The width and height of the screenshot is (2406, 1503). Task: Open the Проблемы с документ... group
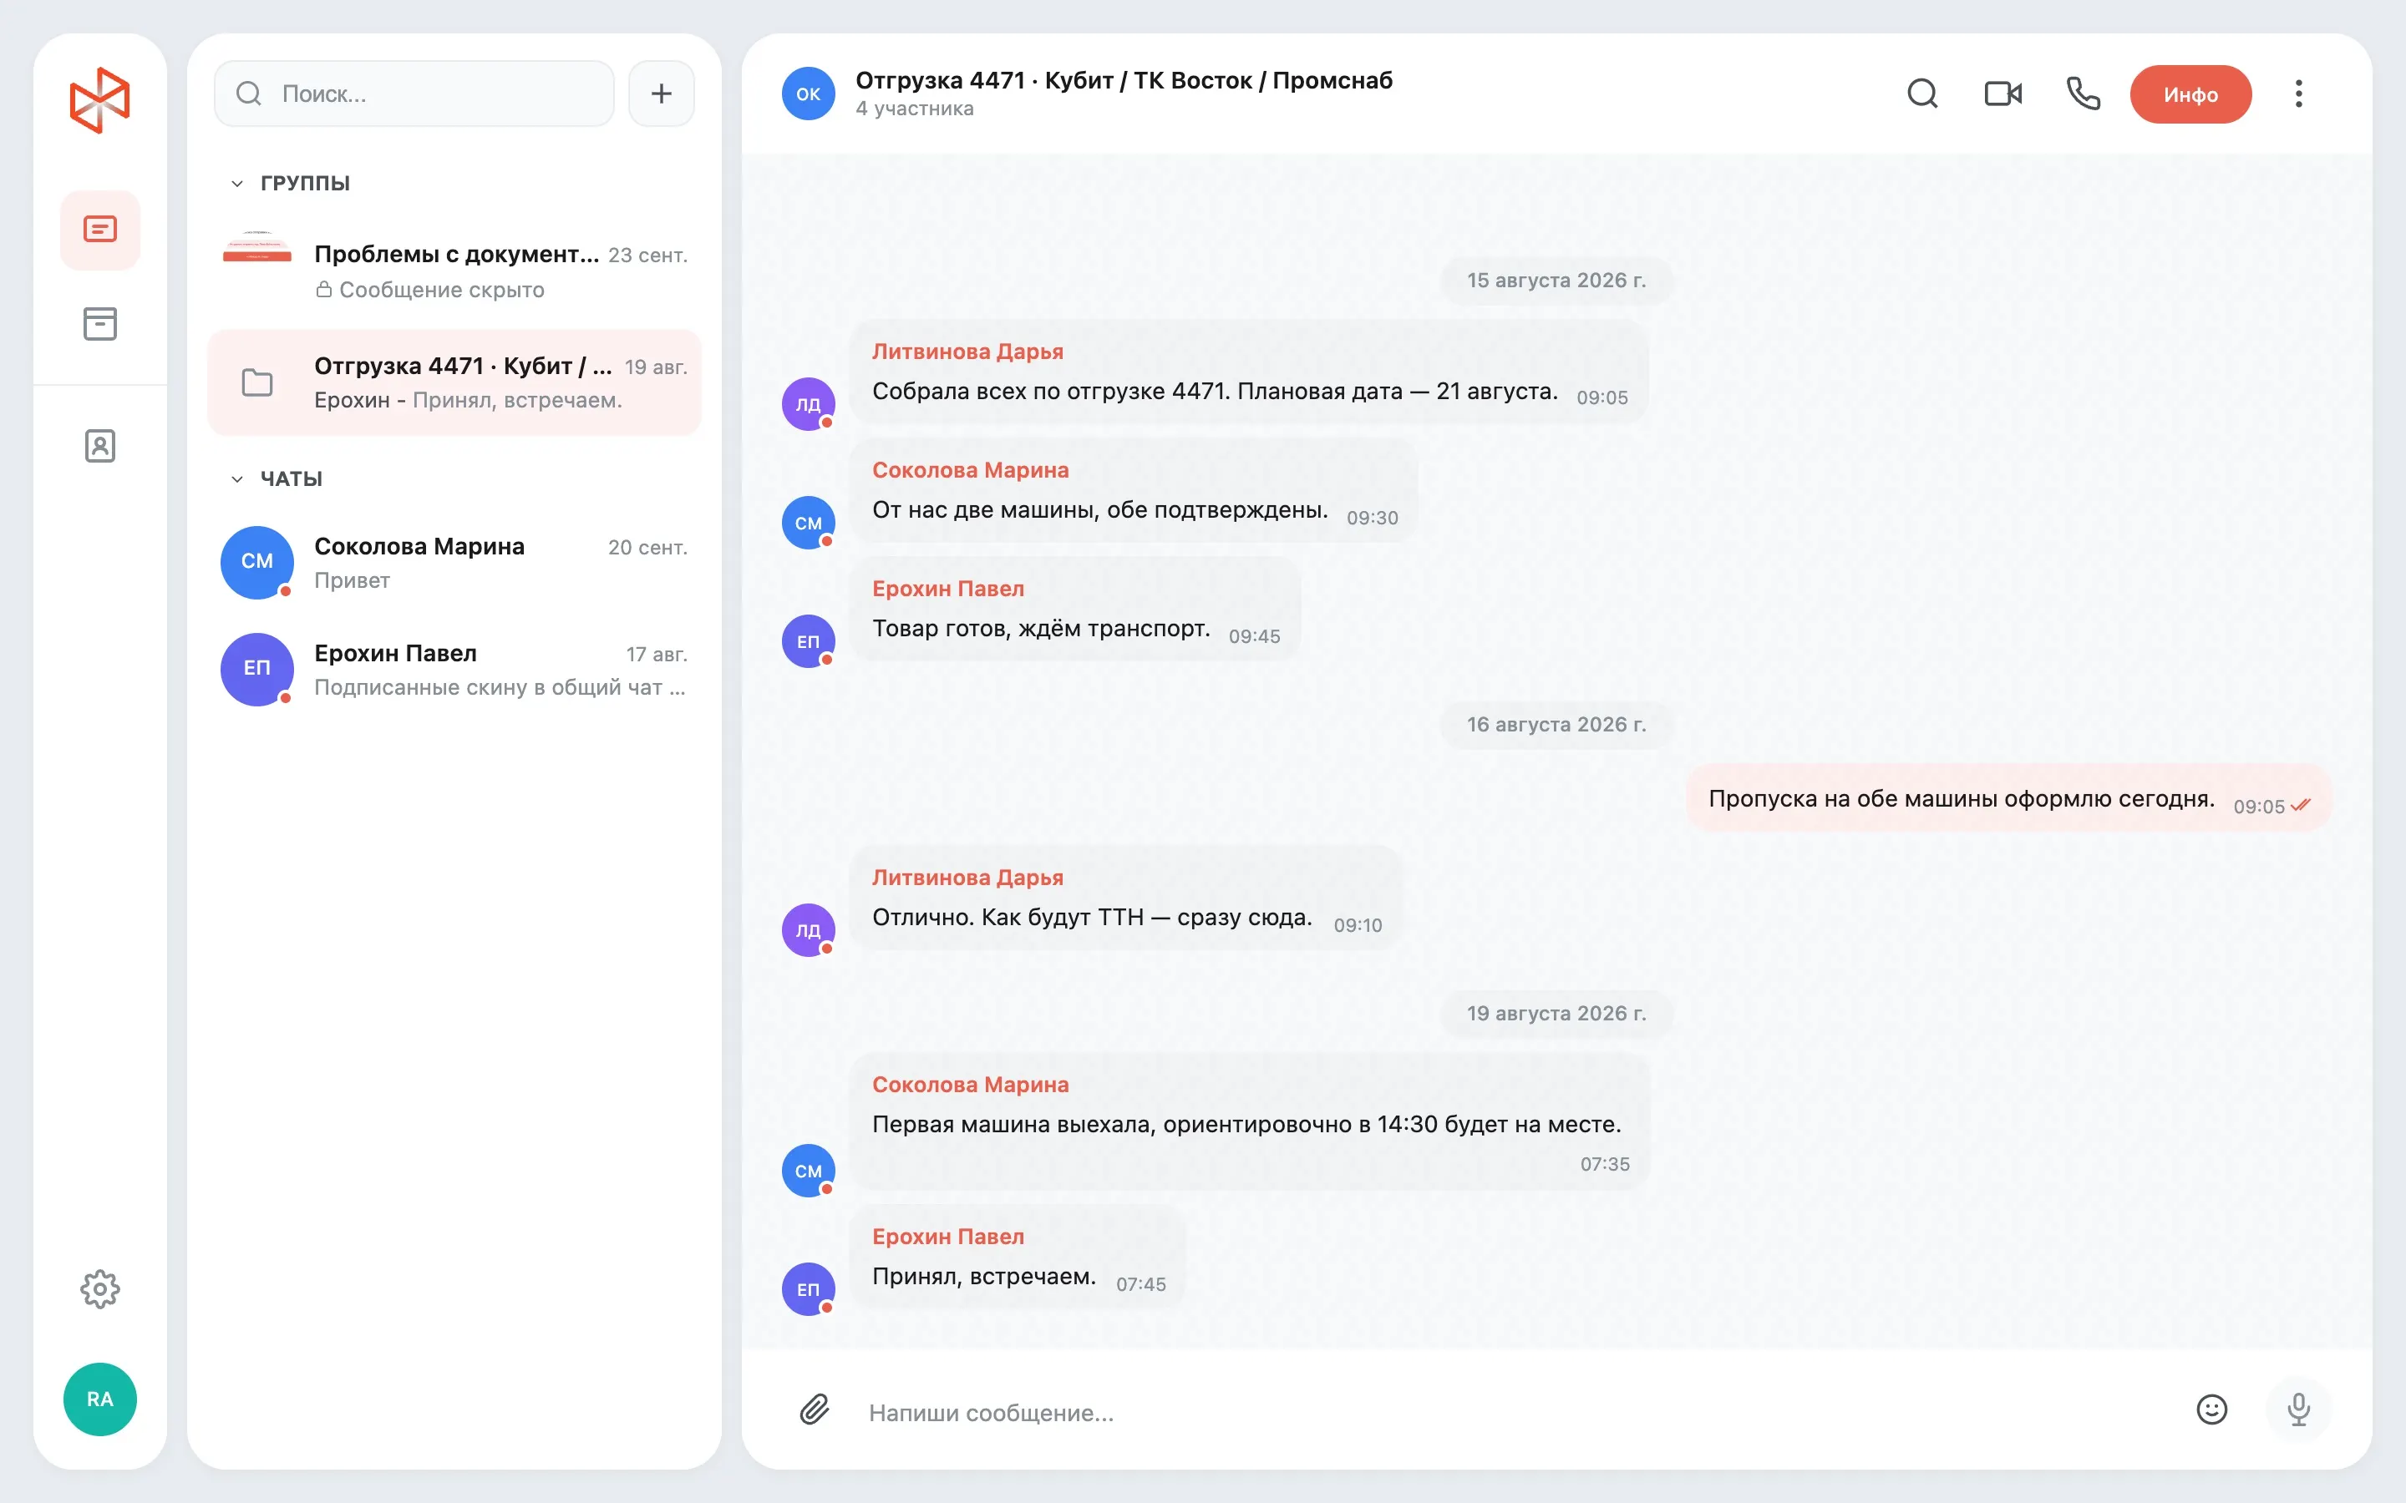pyautogui.click(x=454, y=271)
